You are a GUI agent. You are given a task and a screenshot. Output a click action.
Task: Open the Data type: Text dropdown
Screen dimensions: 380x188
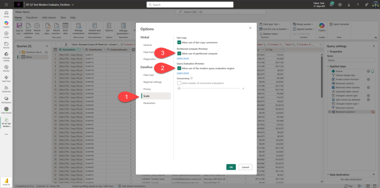pos(271,24)
